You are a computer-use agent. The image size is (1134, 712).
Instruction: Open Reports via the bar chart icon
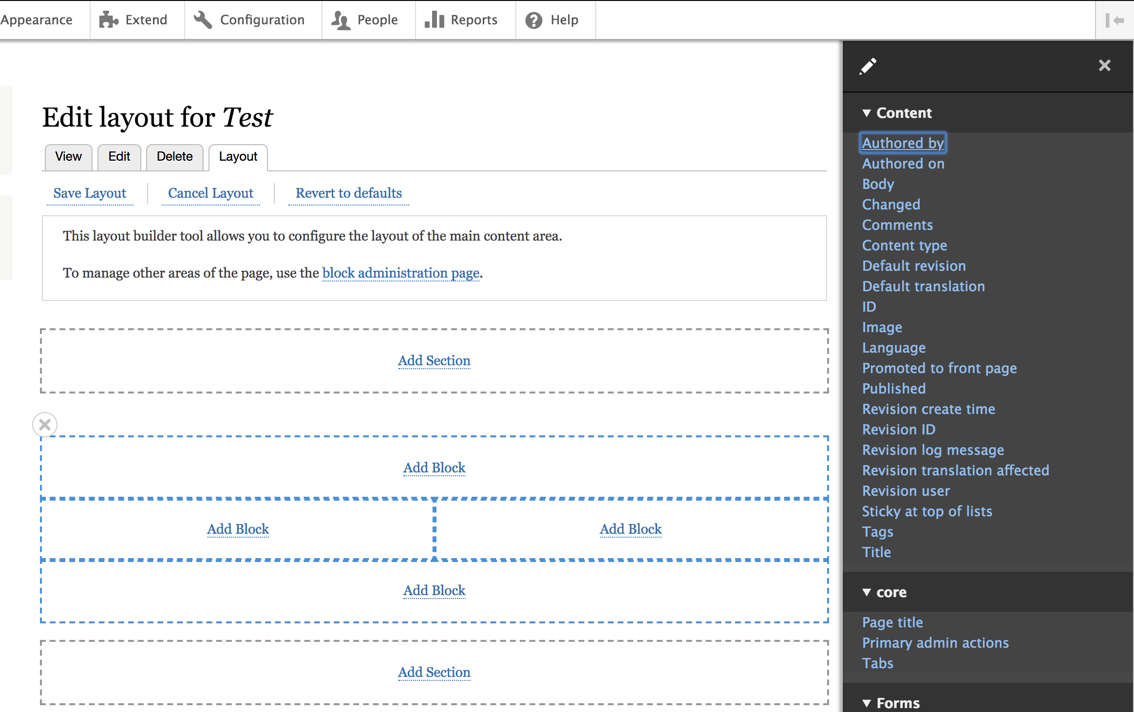click(435, 20)
